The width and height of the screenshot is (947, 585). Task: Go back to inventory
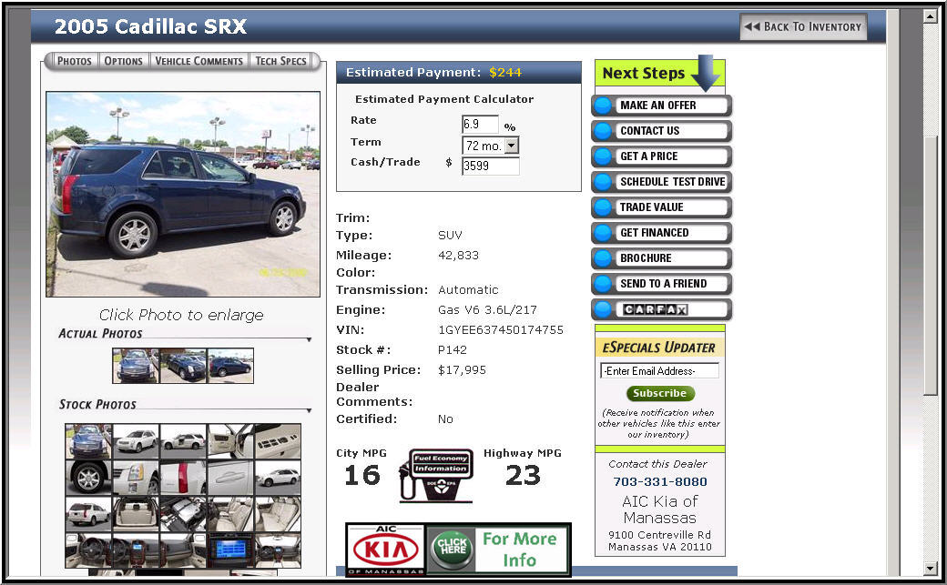pyautogui.click(x=803, y=26)
